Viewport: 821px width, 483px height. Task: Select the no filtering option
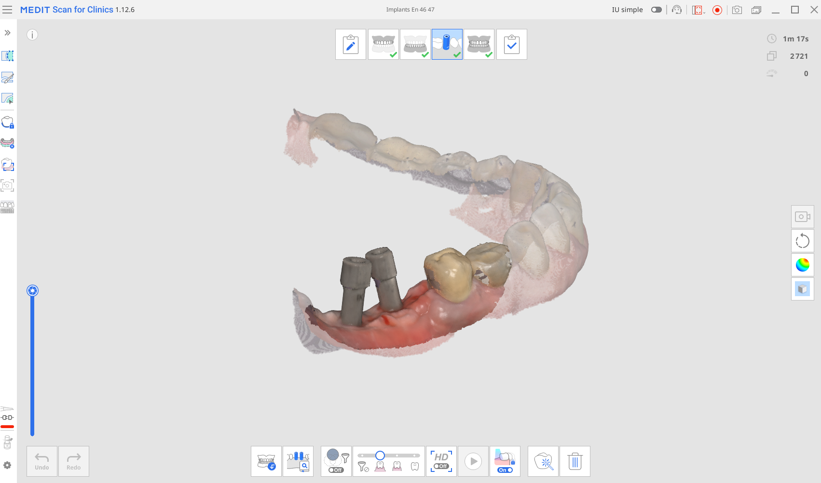click(x=363, y=466)
